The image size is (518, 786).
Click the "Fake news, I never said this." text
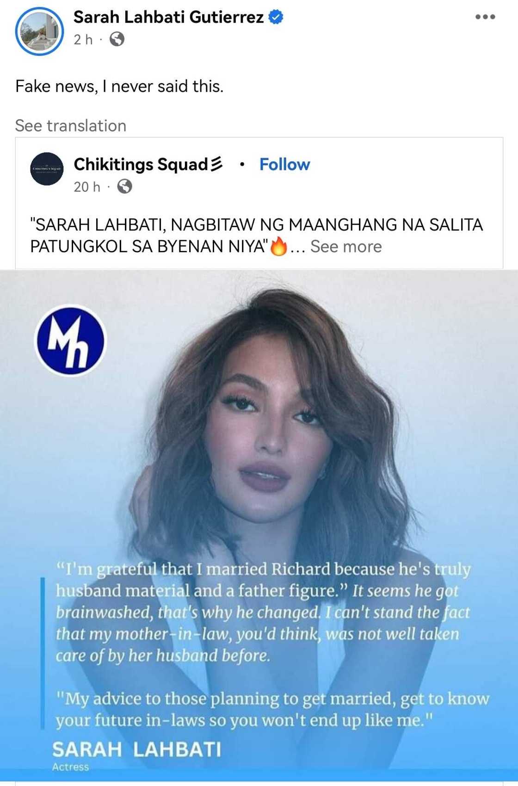click(119, 87)
